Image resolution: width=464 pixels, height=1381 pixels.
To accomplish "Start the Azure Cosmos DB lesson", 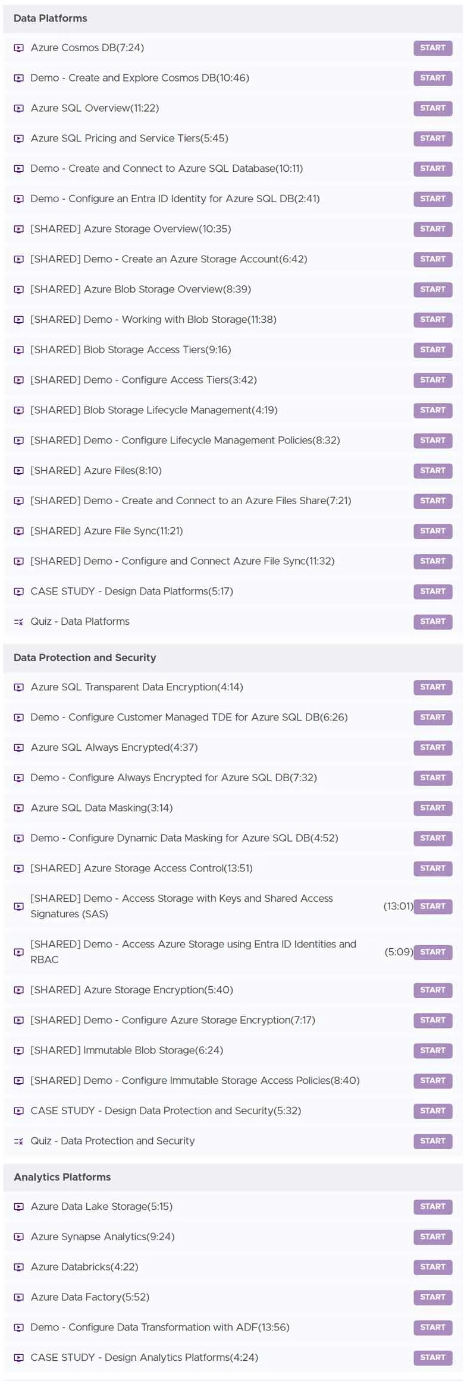I will pos(432,48).
